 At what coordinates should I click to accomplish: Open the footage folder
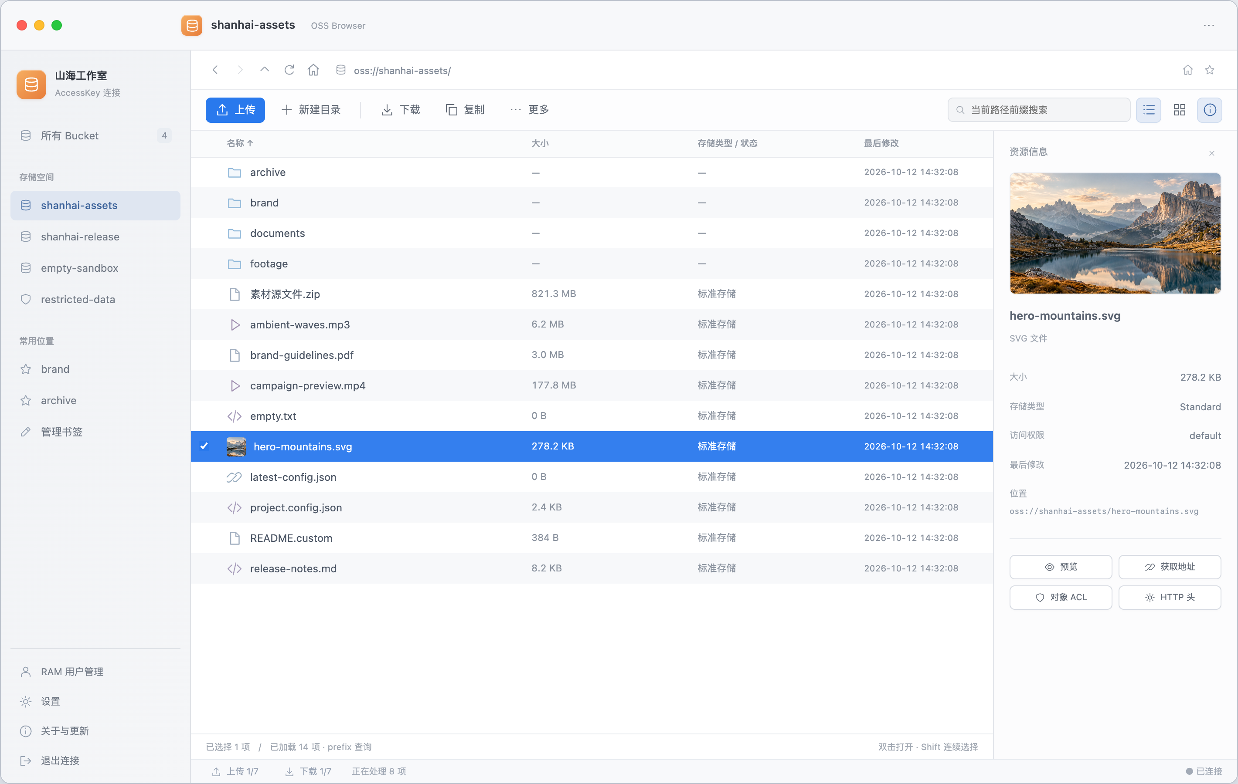click(592, 264)
